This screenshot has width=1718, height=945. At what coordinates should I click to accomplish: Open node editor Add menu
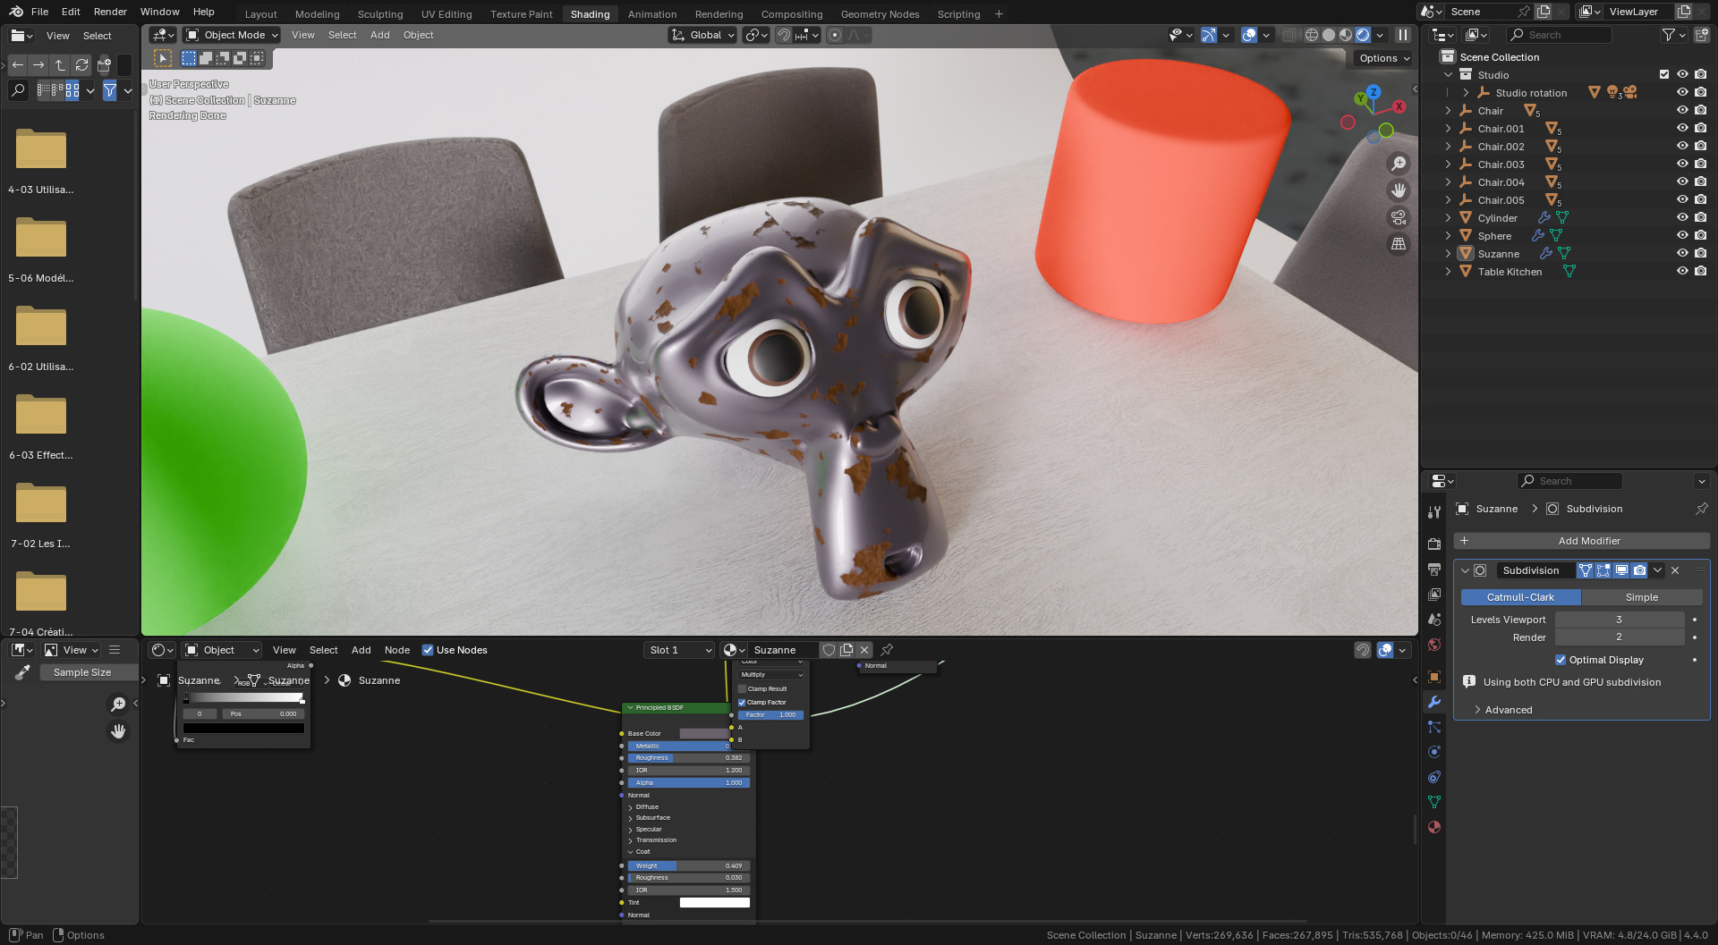pos(361,650)
